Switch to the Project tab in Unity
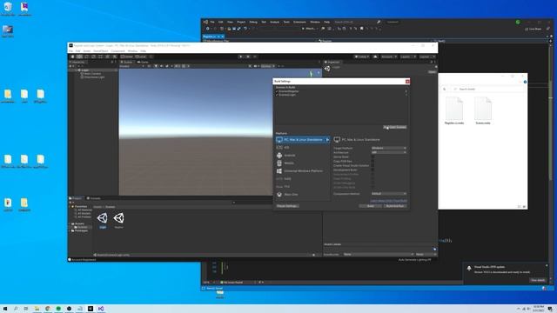 click(76, 198)
